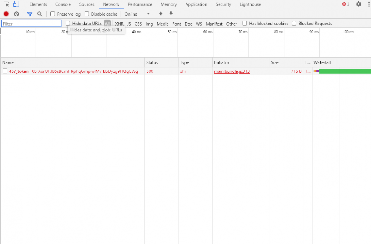
Task: Clear the network log
Action: [x=16, y=14]
